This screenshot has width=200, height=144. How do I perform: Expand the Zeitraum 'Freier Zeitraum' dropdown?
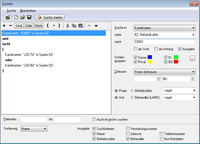[x=165, y=72]
